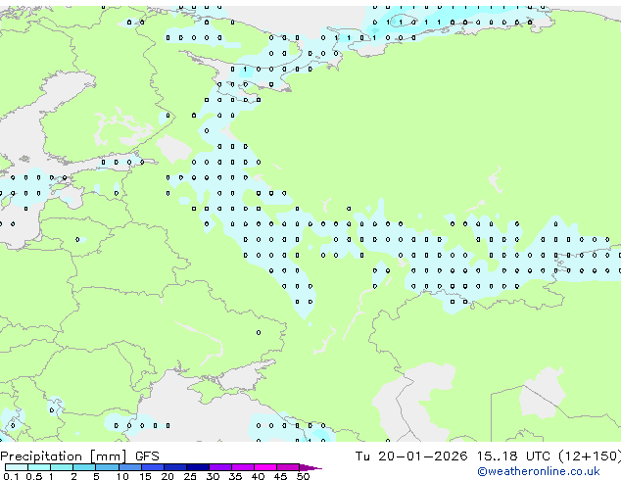Viewport: 621px width, 480px height.
Task: Select the 1–2 mm legend color swatch
Action: point(62,467)
